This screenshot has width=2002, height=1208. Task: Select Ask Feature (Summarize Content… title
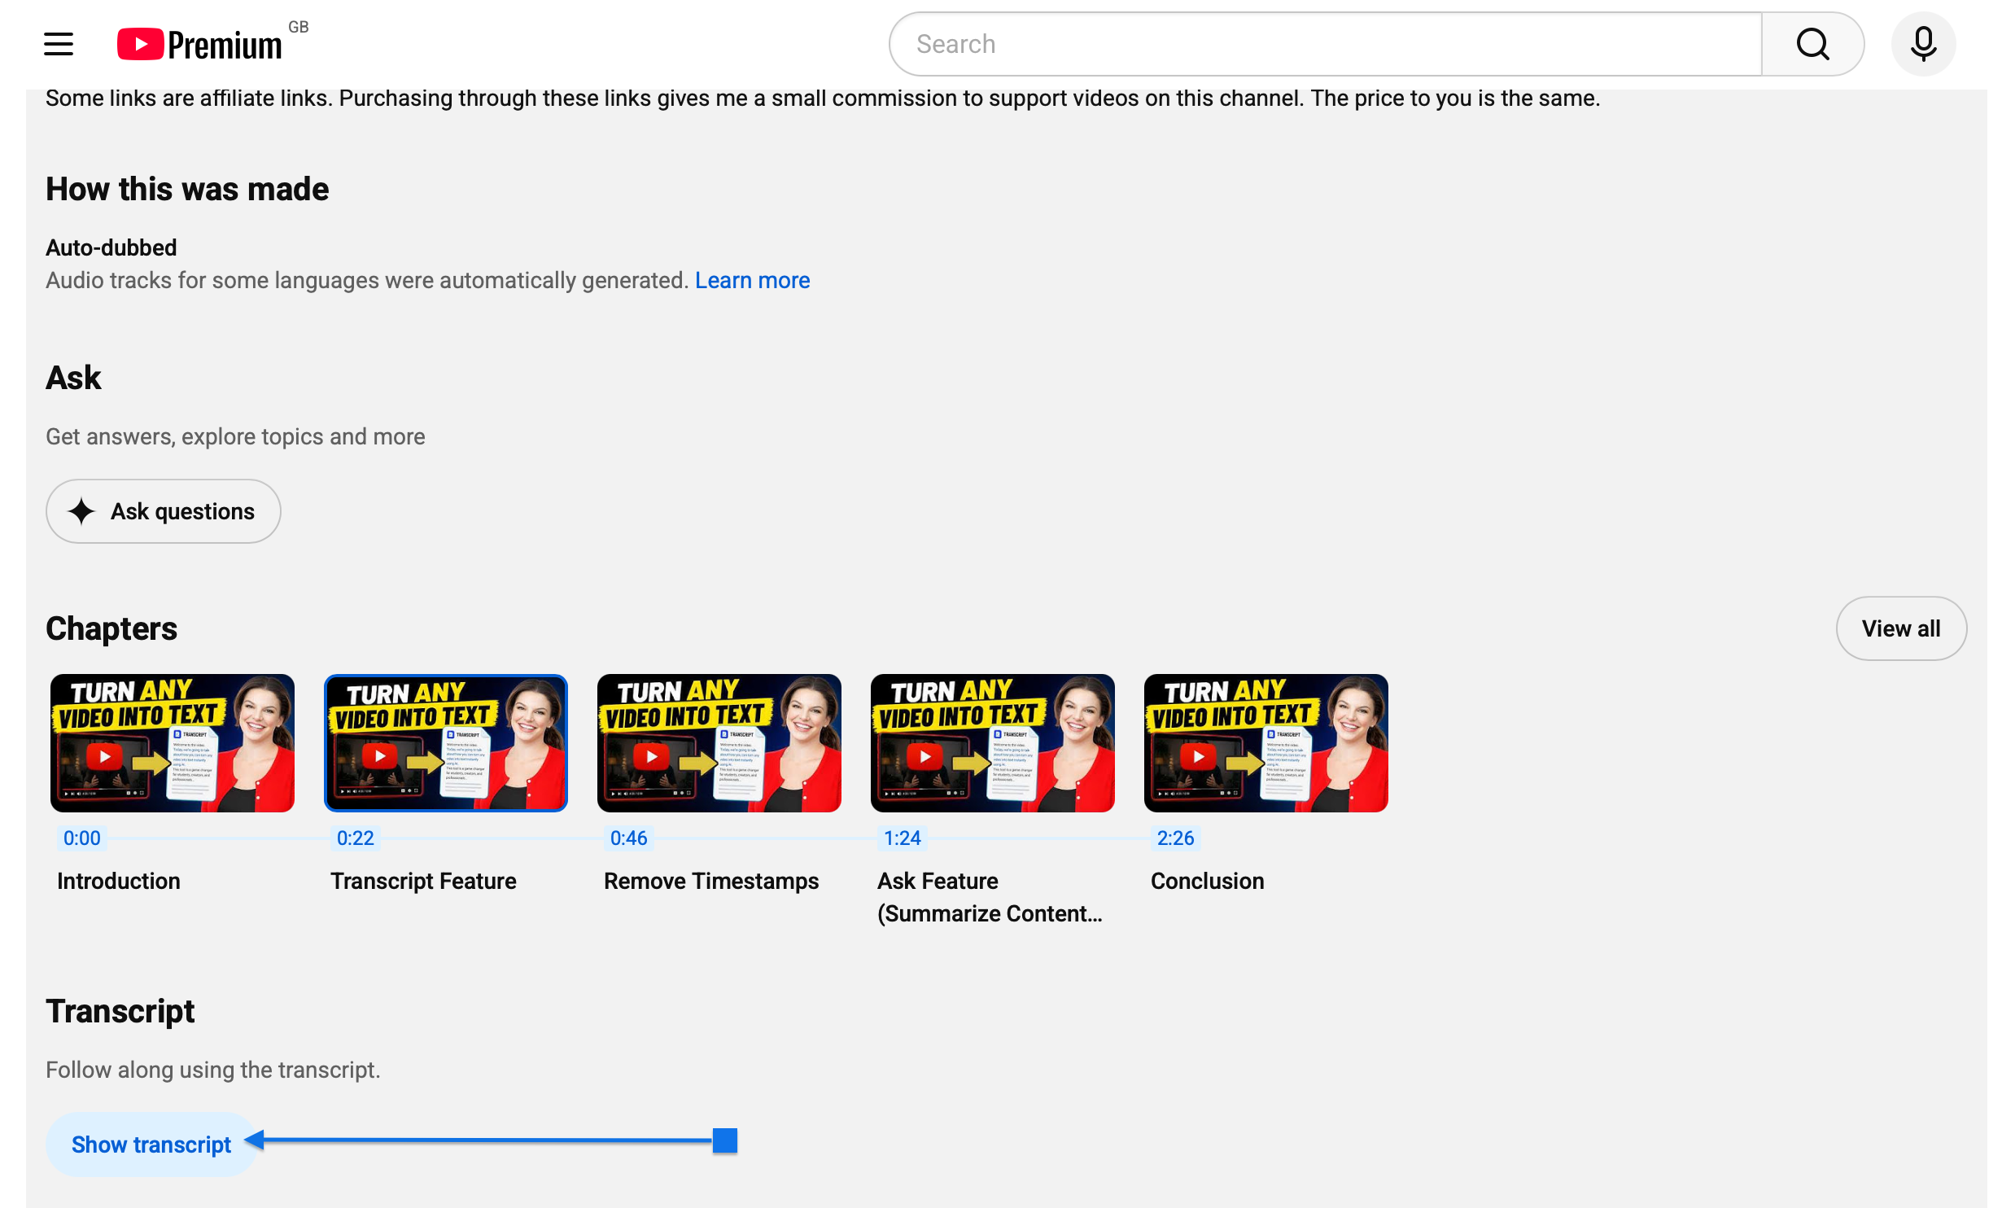pos(990,897)
